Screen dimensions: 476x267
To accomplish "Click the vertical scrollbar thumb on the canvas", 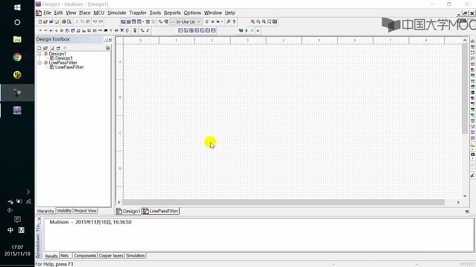I will coord(465,88).
